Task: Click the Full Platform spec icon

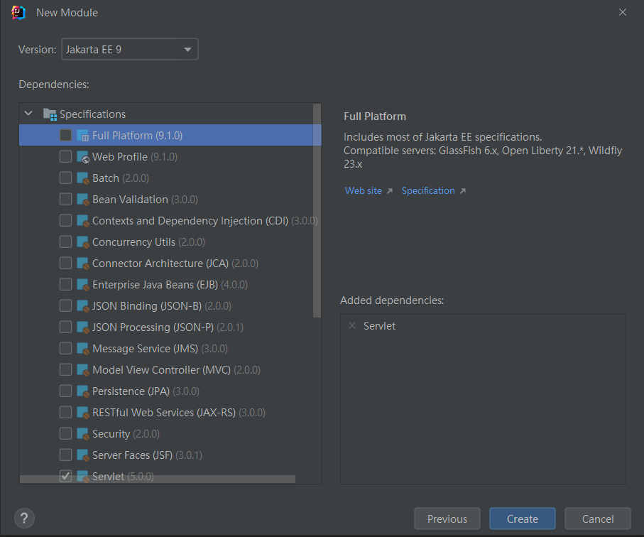Action: pyautogui.click(x=82, y=136)
